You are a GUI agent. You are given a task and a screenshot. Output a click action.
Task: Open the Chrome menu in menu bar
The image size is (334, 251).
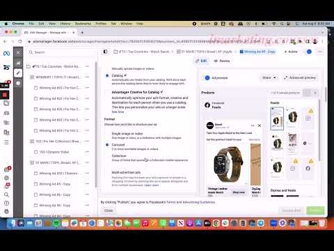click(18, 24)
